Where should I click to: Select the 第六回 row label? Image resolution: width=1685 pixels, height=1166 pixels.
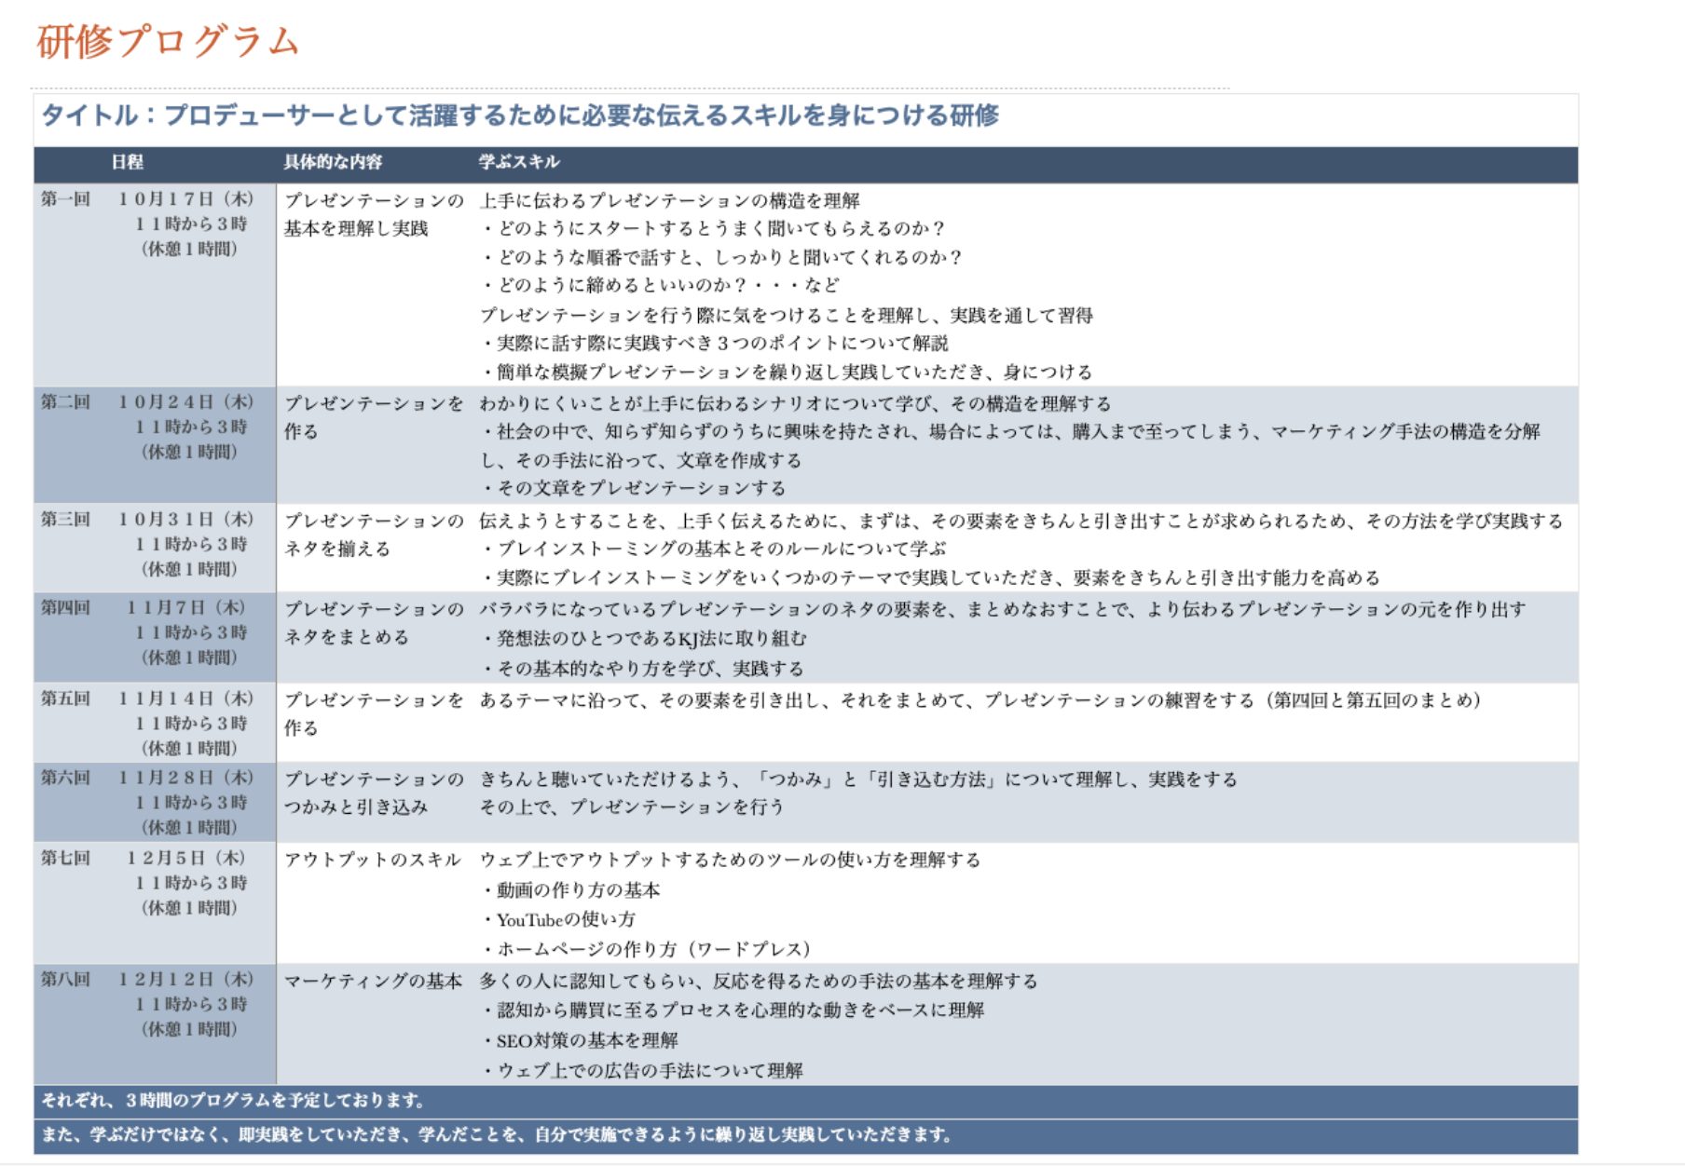tap(65, 777)
